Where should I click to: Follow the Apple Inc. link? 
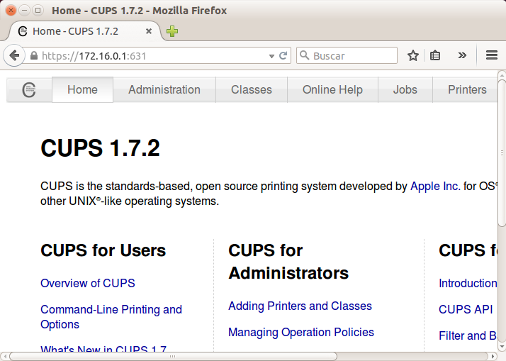pos(435,187)
